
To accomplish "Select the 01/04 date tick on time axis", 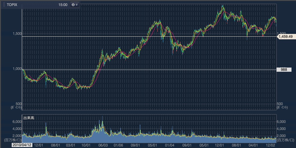I will pyautogui.click(x=170, y=145).
